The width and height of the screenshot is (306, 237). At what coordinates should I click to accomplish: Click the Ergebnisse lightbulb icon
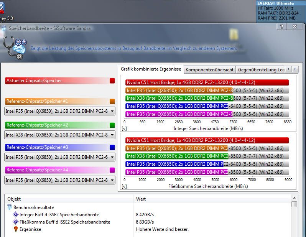[16, 229]
